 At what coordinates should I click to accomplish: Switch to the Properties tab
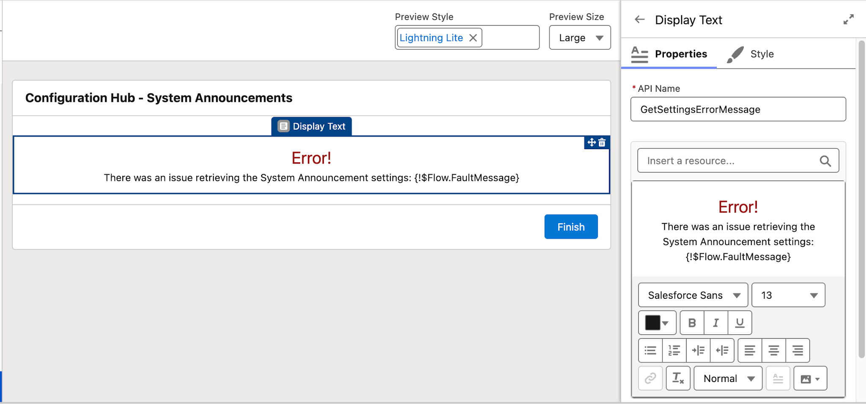pos(681,54)
